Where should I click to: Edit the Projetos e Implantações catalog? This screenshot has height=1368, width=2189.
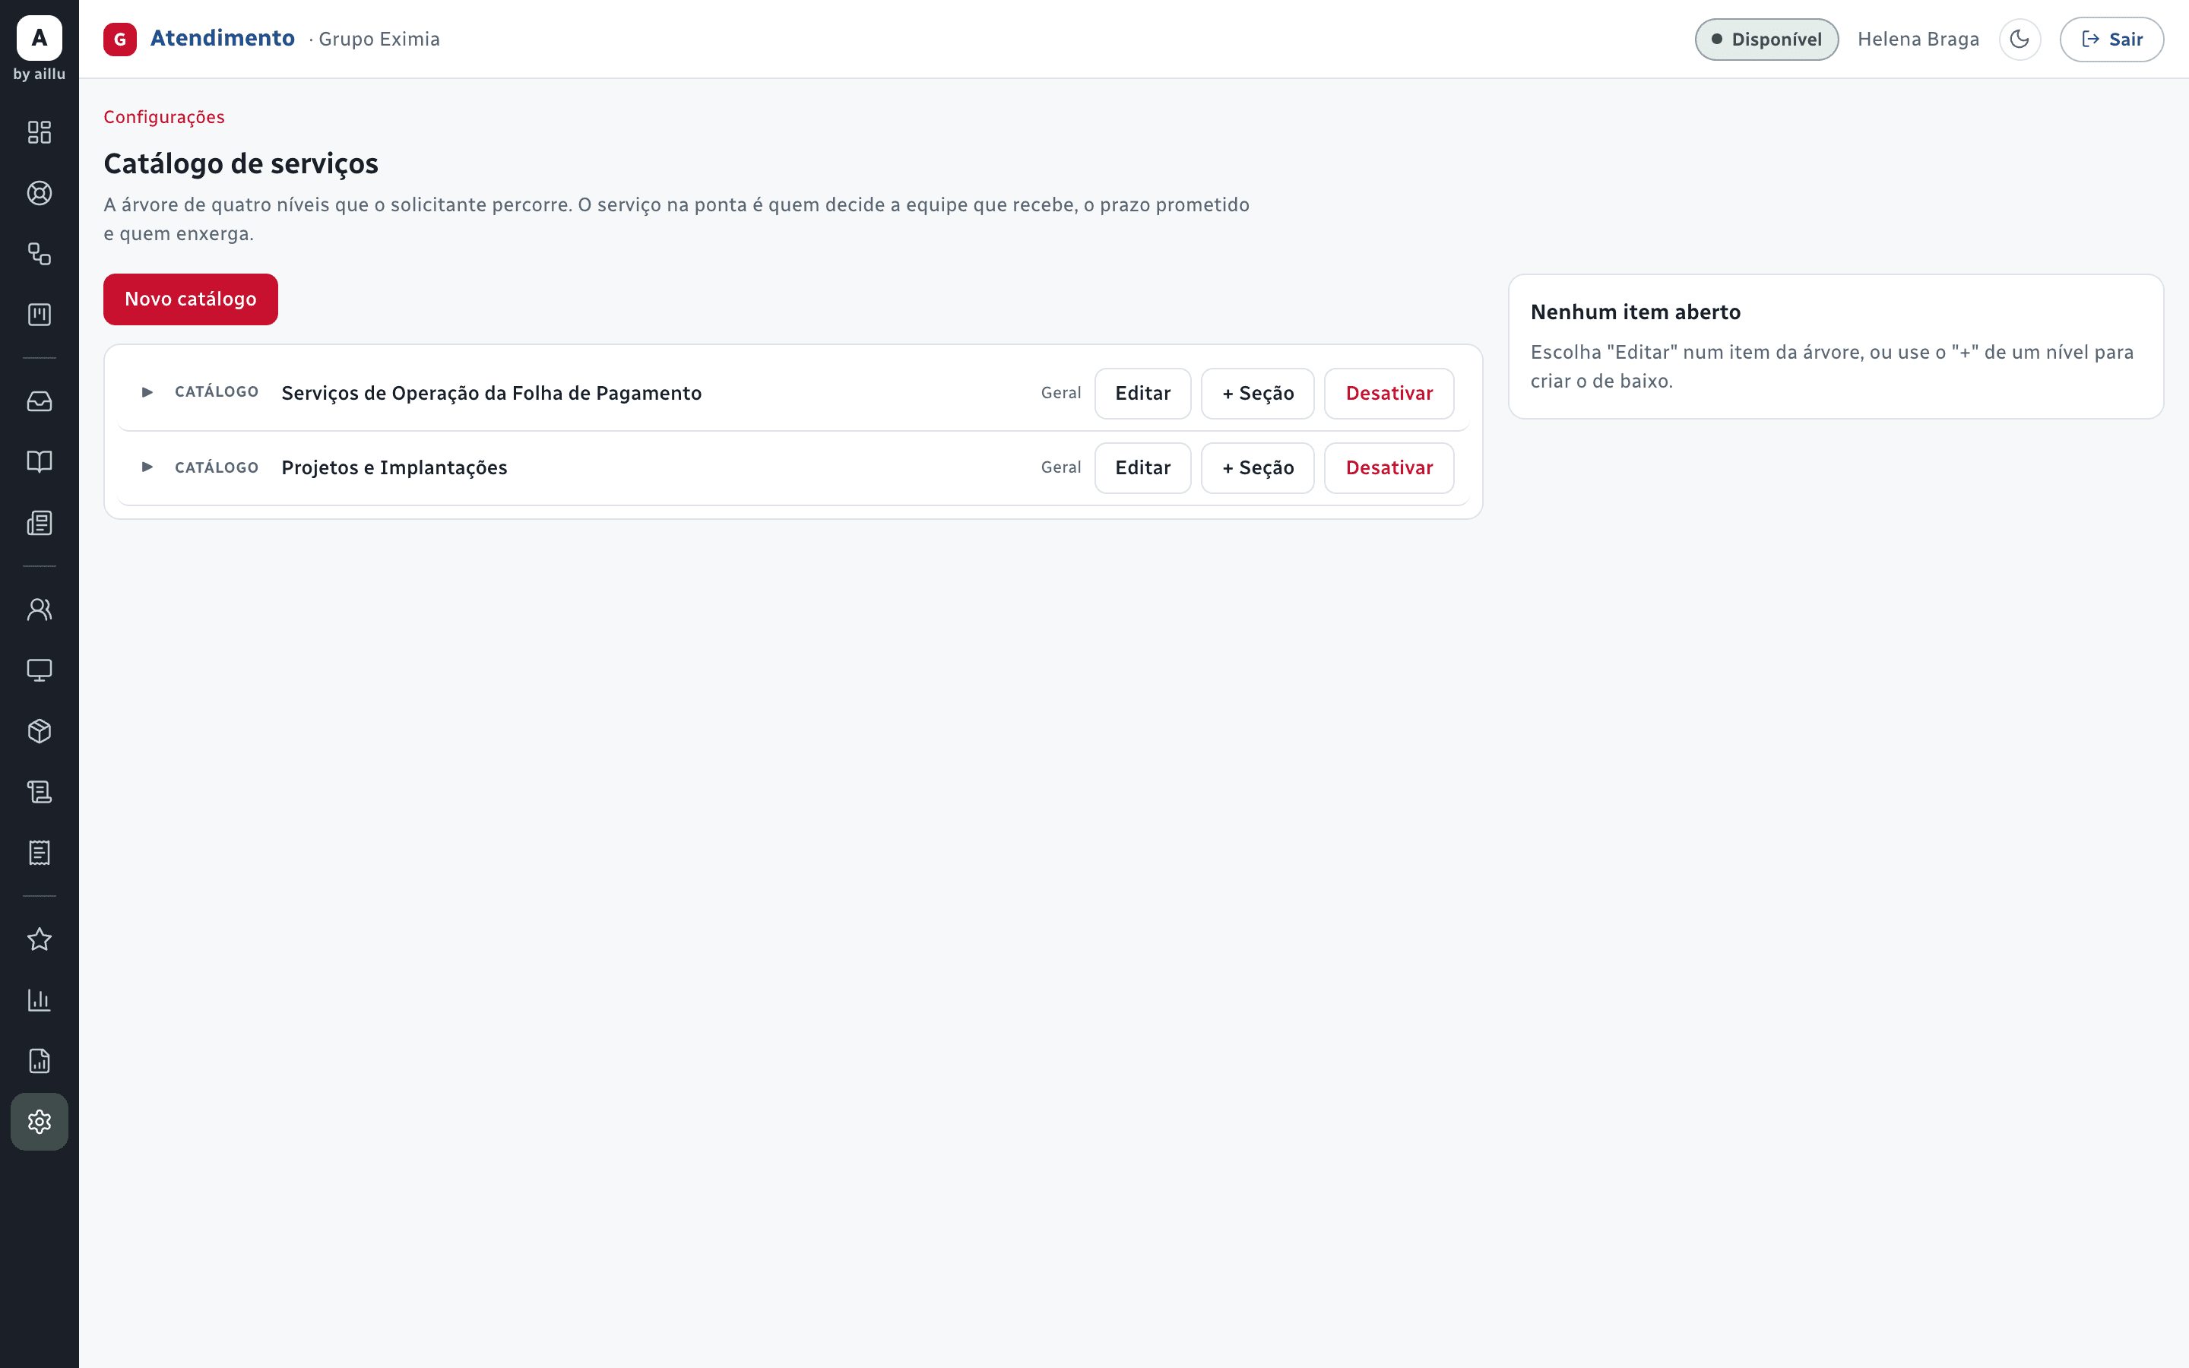coord(1142,467)
